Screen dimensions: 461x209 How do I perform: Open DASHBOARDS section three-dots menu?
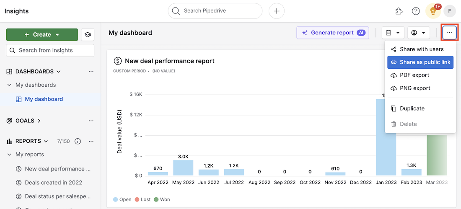91,72
